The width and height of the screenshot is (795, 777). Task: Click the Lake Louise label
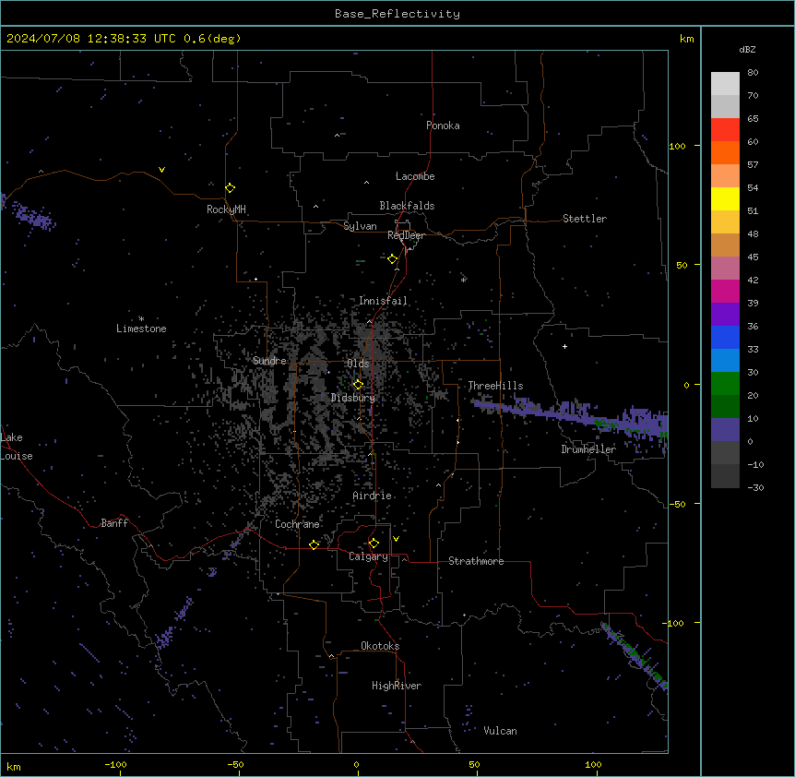pos(17,447)
